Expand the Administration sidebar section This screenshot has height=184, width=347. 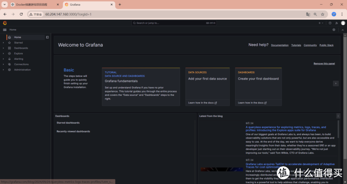click(3, 70)
